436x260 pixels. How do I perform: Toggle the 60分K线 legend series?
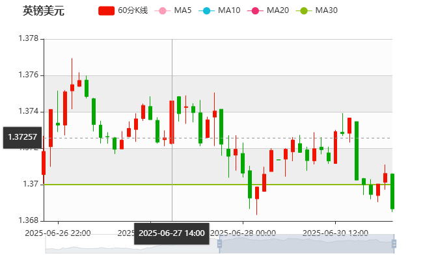coord(123,10)
